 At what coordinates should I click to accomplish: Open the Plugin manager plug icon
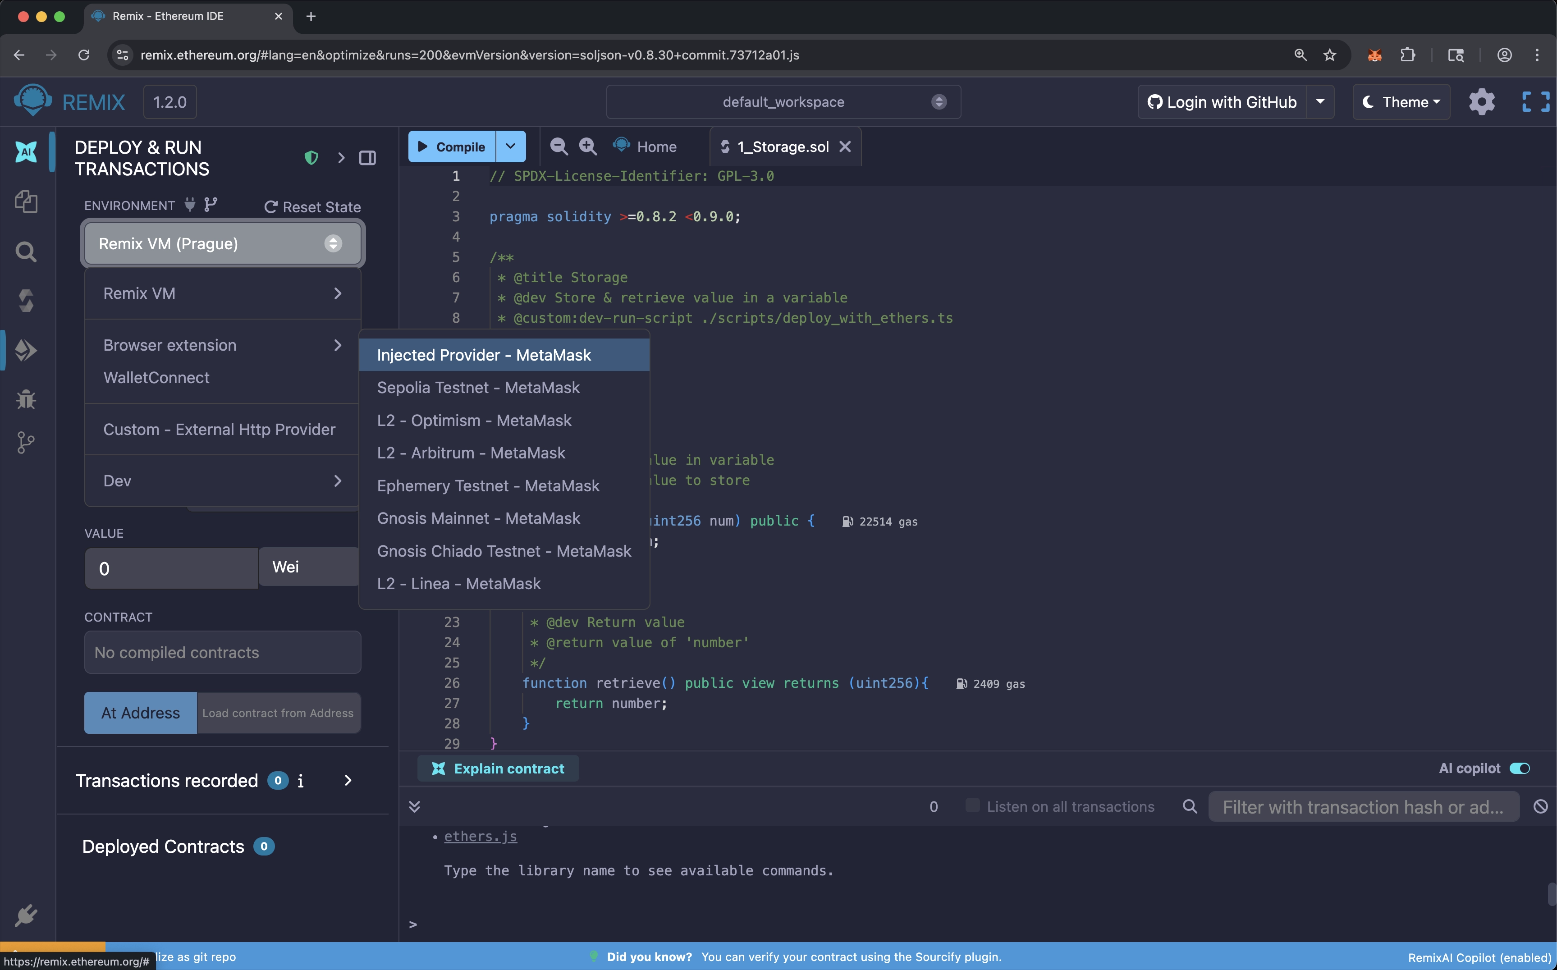click(26, 915)
